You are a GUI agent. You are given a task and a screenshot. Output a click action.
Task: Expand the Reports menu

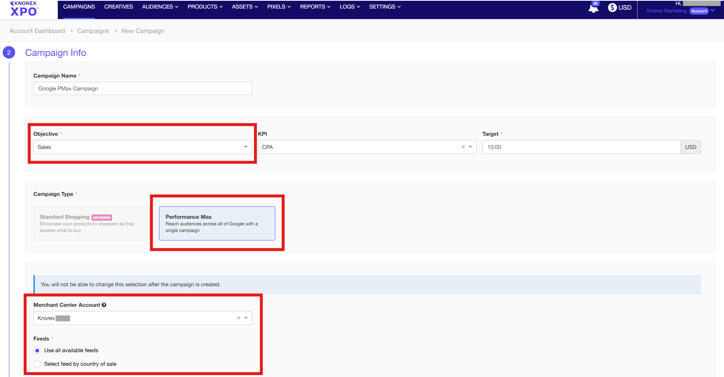[315, 7]
